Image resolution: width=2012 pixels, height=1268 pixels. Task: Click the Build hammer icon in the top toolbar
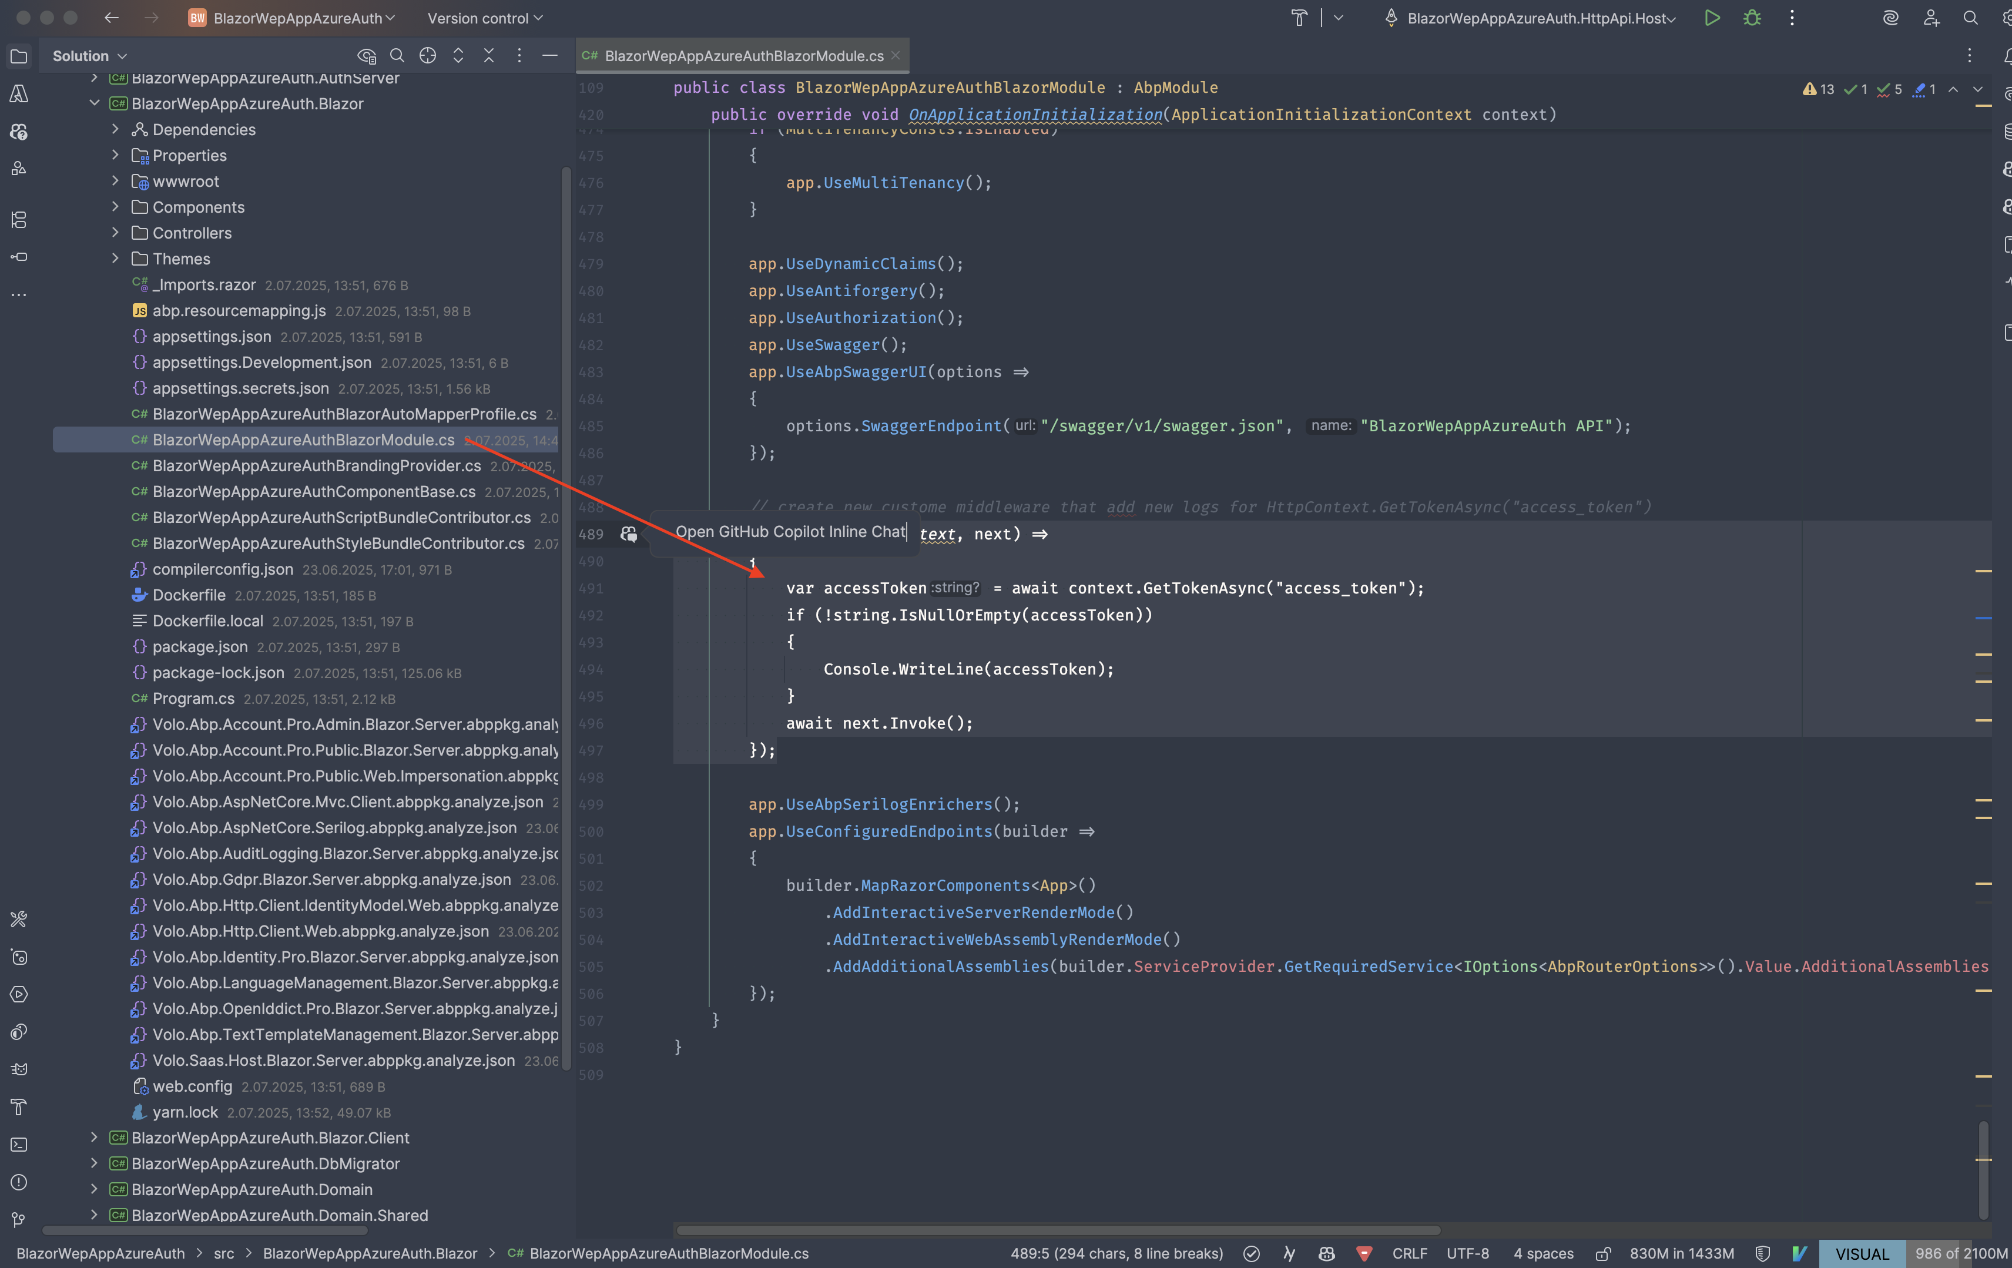(x=1299, y=18)
